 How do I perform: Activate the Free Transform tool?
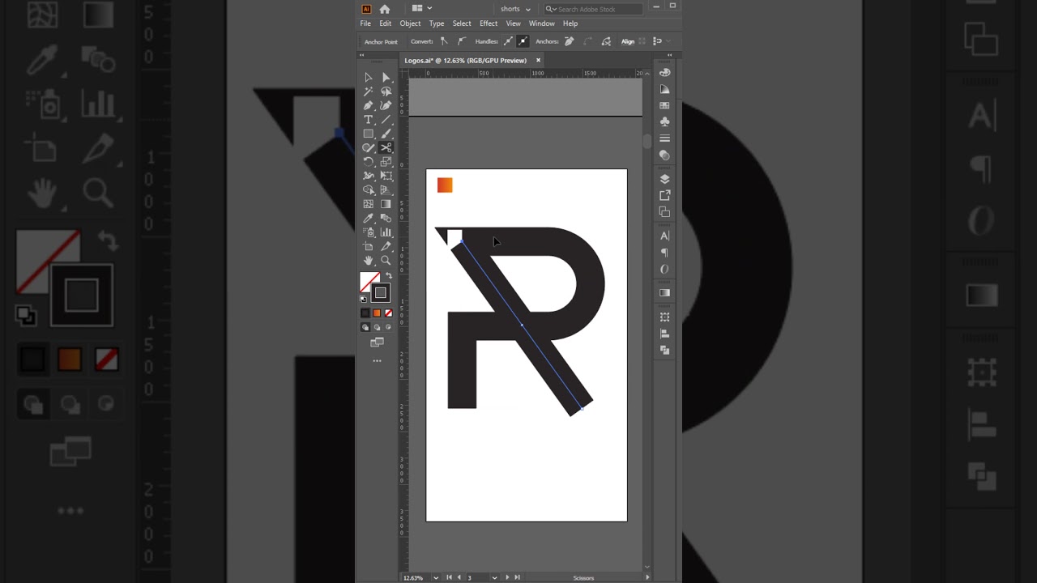pos(386,176)
